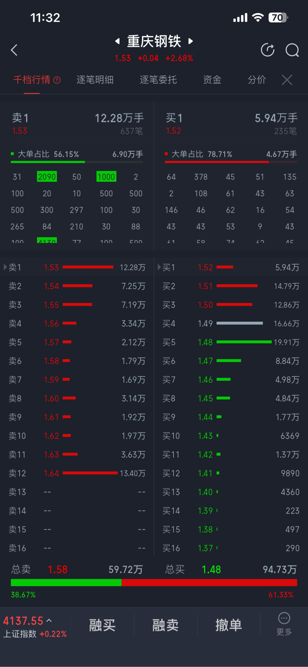Image resolution: width=308 pixels, height=667 pixels.
Task: Tap the 融买 button
Action: coord(102,625)
